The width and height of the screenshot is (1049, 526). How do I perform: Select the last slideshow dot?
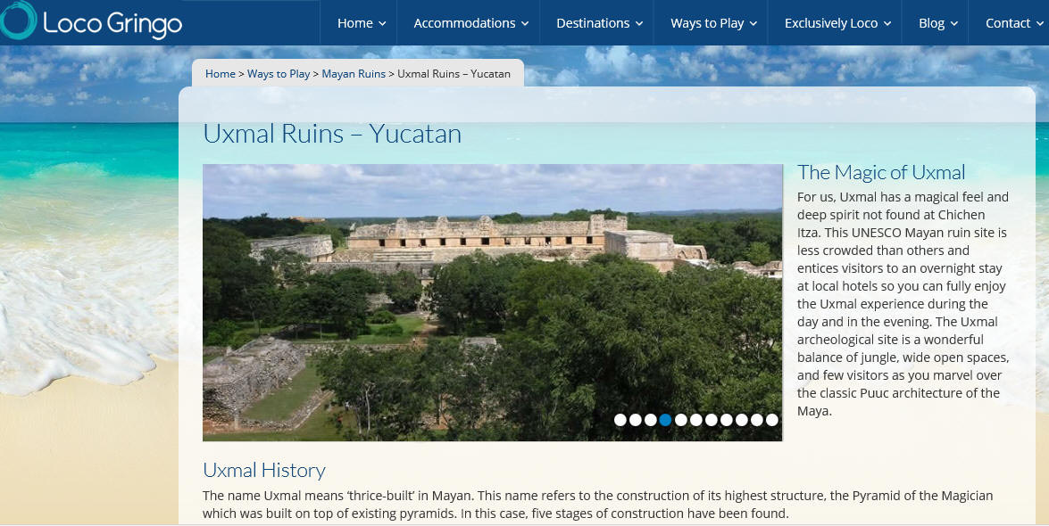click(772, 420)
